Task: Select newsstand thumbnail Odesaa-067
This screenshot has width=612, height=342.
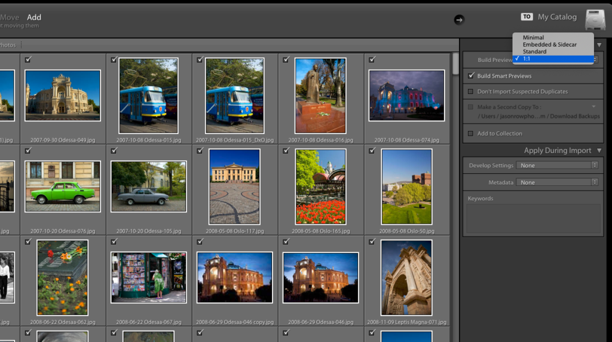Action: 148,277
